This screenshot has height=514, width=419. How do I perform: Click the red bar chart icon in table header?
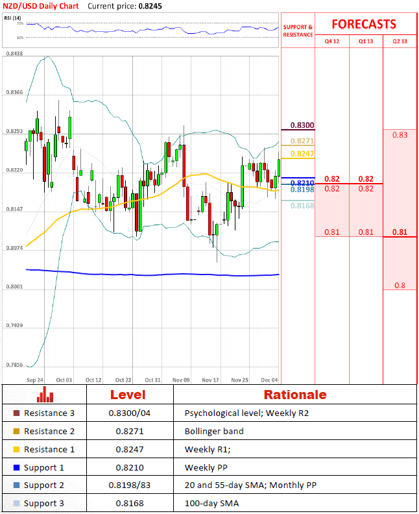coord(45,395)
